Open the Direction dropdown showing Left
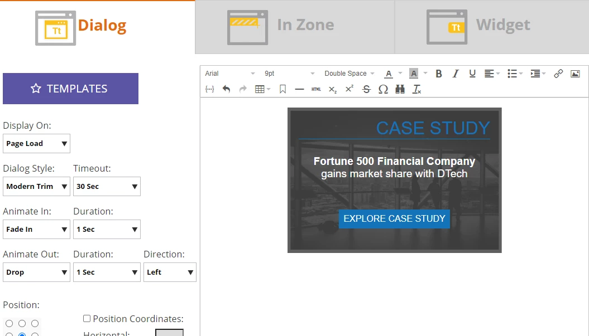The image size is (589, 336). 170,272
